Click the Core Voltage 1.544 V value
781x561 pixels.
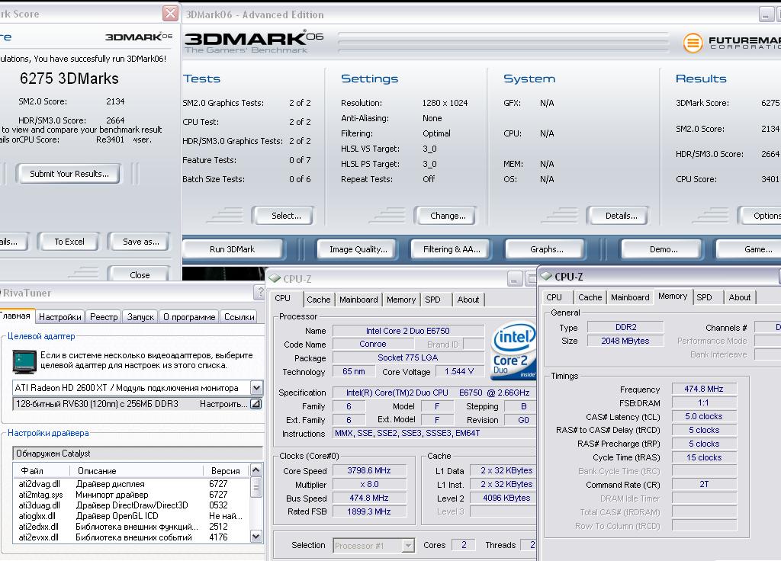459,371
